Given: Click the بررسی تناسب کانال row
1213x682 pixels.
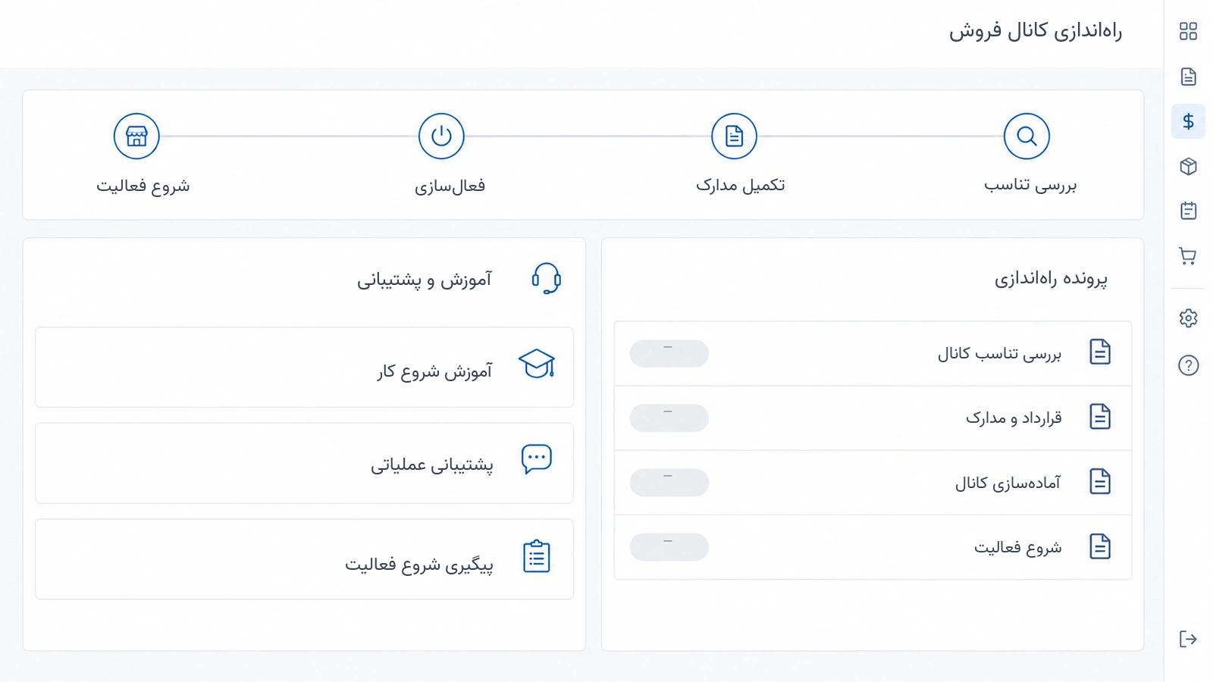Looking at the screenshot, I should (x=873, y=354).
